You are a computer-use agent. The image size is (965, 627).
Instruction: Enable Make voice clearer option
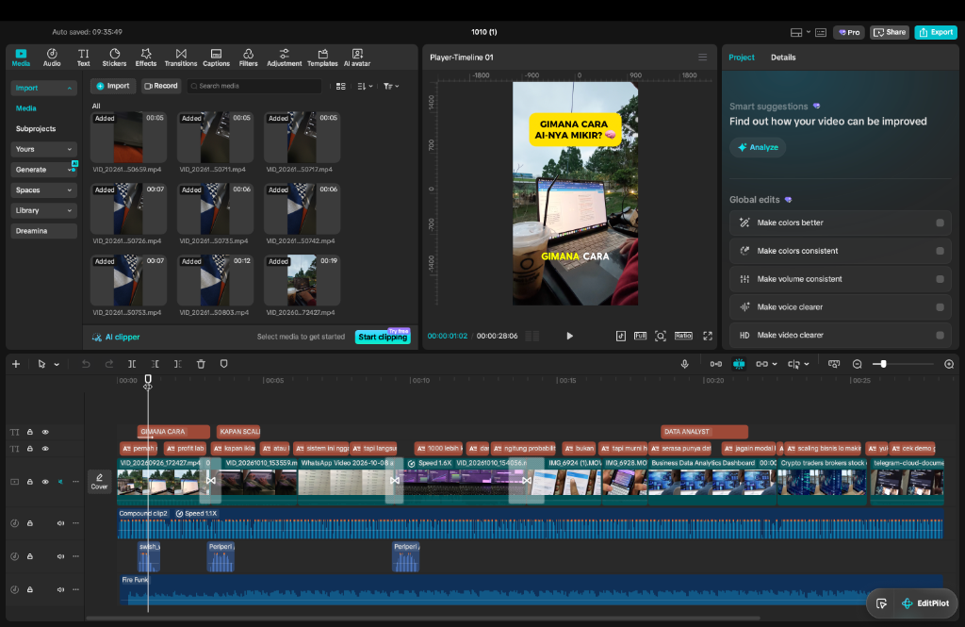940,306
